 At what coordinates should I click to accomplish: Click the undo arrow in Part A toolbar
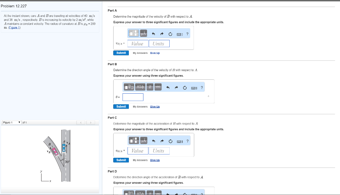tap(153, 34)
